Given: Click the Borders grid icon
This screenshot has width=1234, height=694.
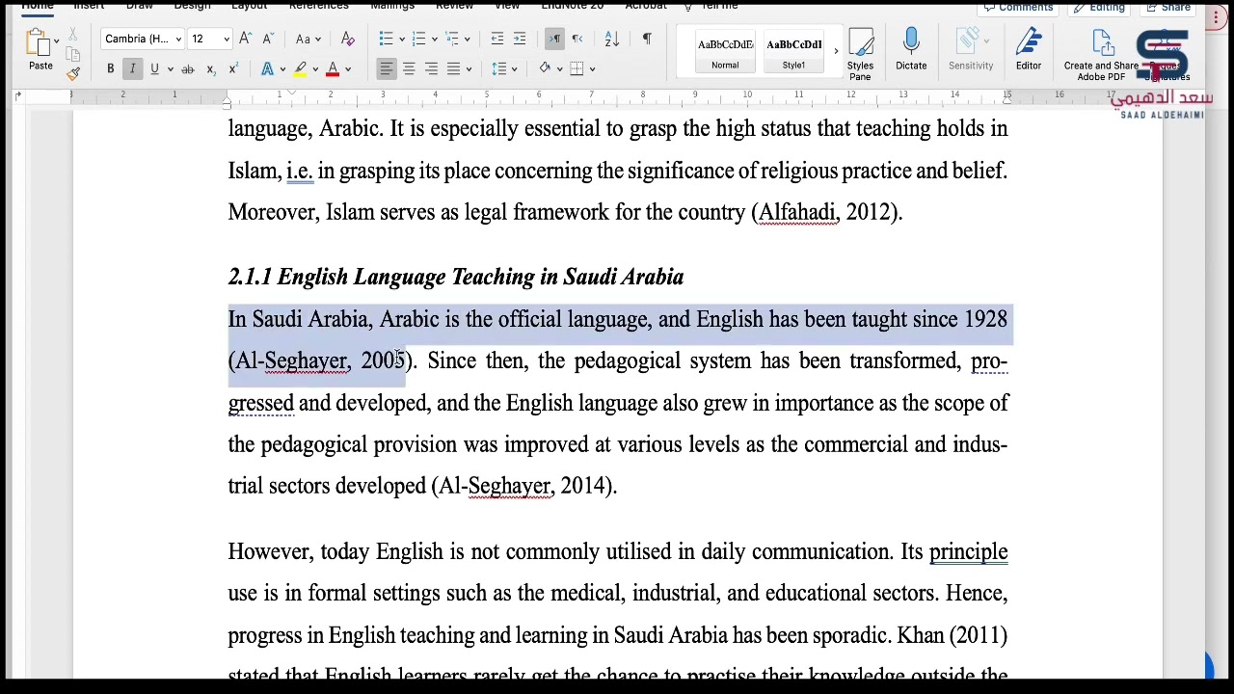Looking at the screenshot, I should point(577,68).
